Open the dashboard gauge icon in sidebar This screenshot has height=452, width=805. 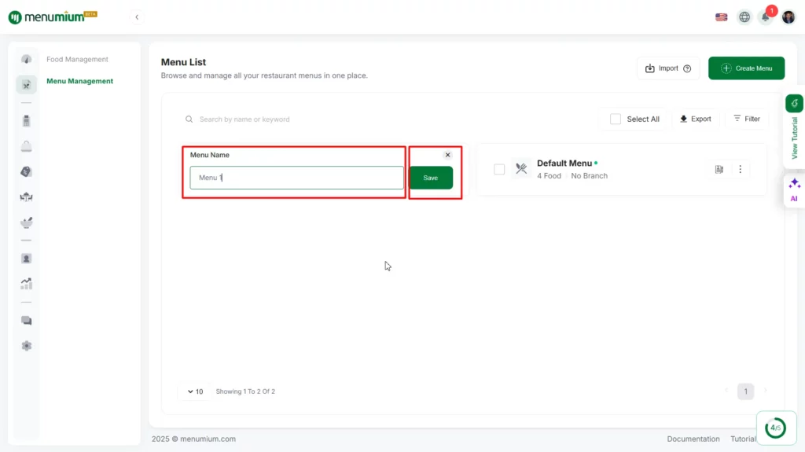(26, 60)
